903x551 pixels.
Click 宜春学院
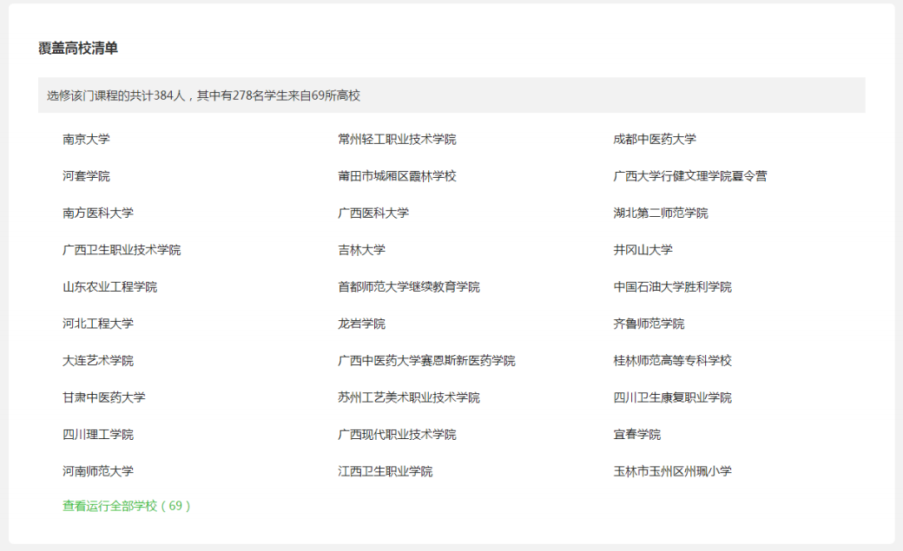click(637, 434)
